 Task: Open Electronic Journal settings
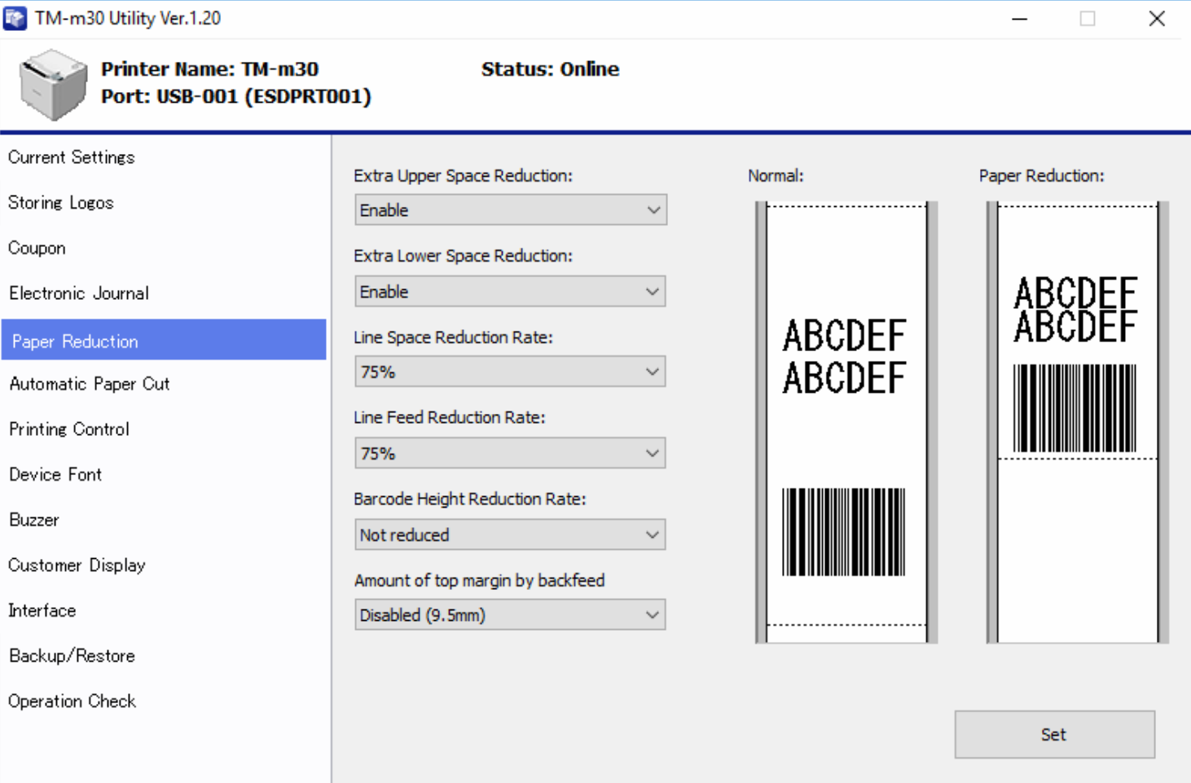(x=79, y=293)
